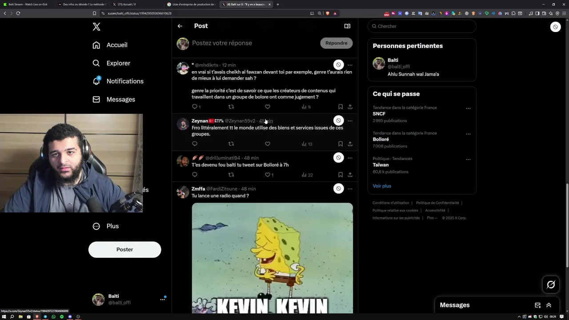The width and height of the screenshot is (569, 320).
Task: Open more options for Zmffa comment
Action: pos(350,188)
